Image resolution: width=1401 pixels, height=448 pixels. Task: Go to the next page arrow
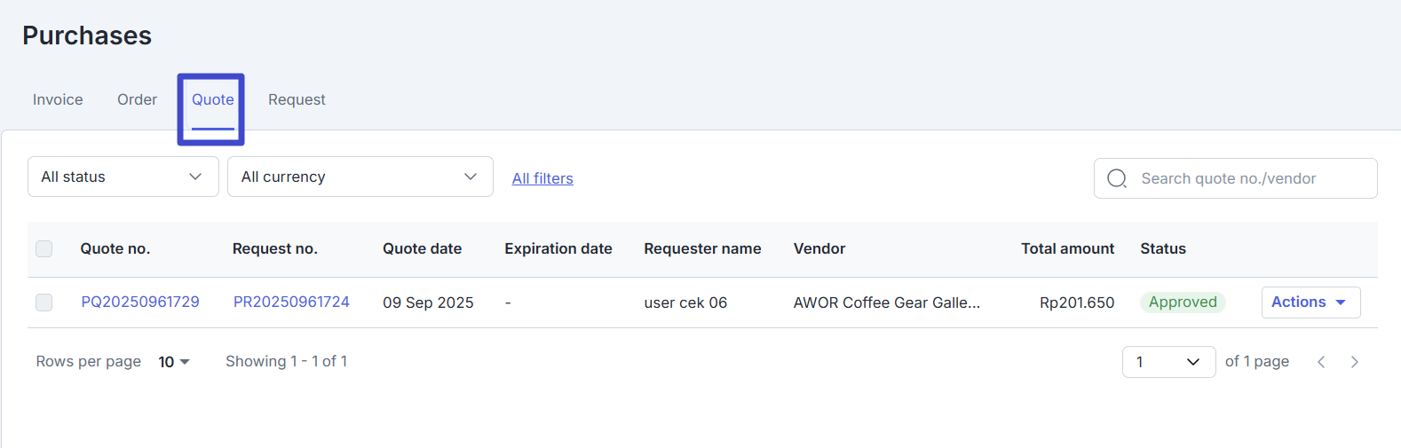point(1354,362)
